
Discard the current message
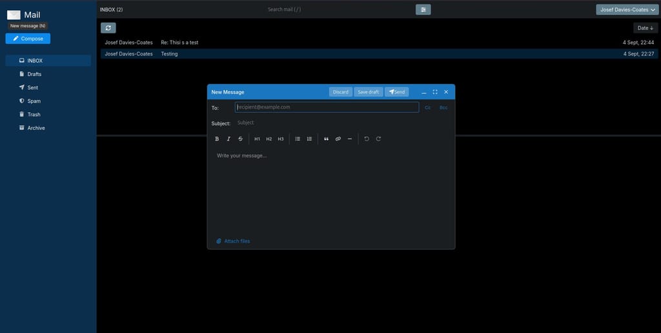[x=341, y=92]
